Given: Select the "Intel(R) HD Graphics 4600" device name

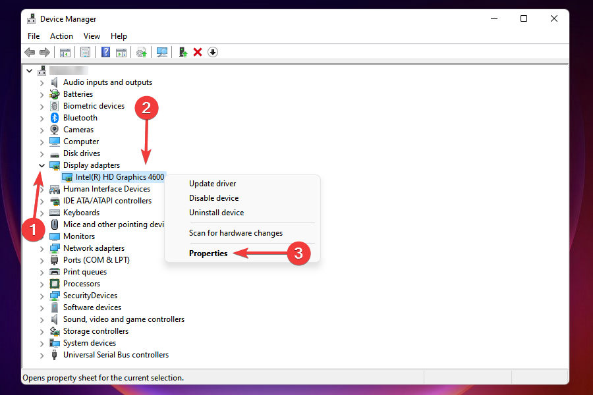Looking at the screenshot, I should [x=120, y=177].
